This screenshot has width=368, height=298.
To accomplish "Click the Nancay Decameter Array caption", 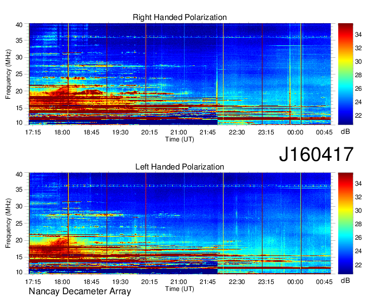I will point(80,292).
